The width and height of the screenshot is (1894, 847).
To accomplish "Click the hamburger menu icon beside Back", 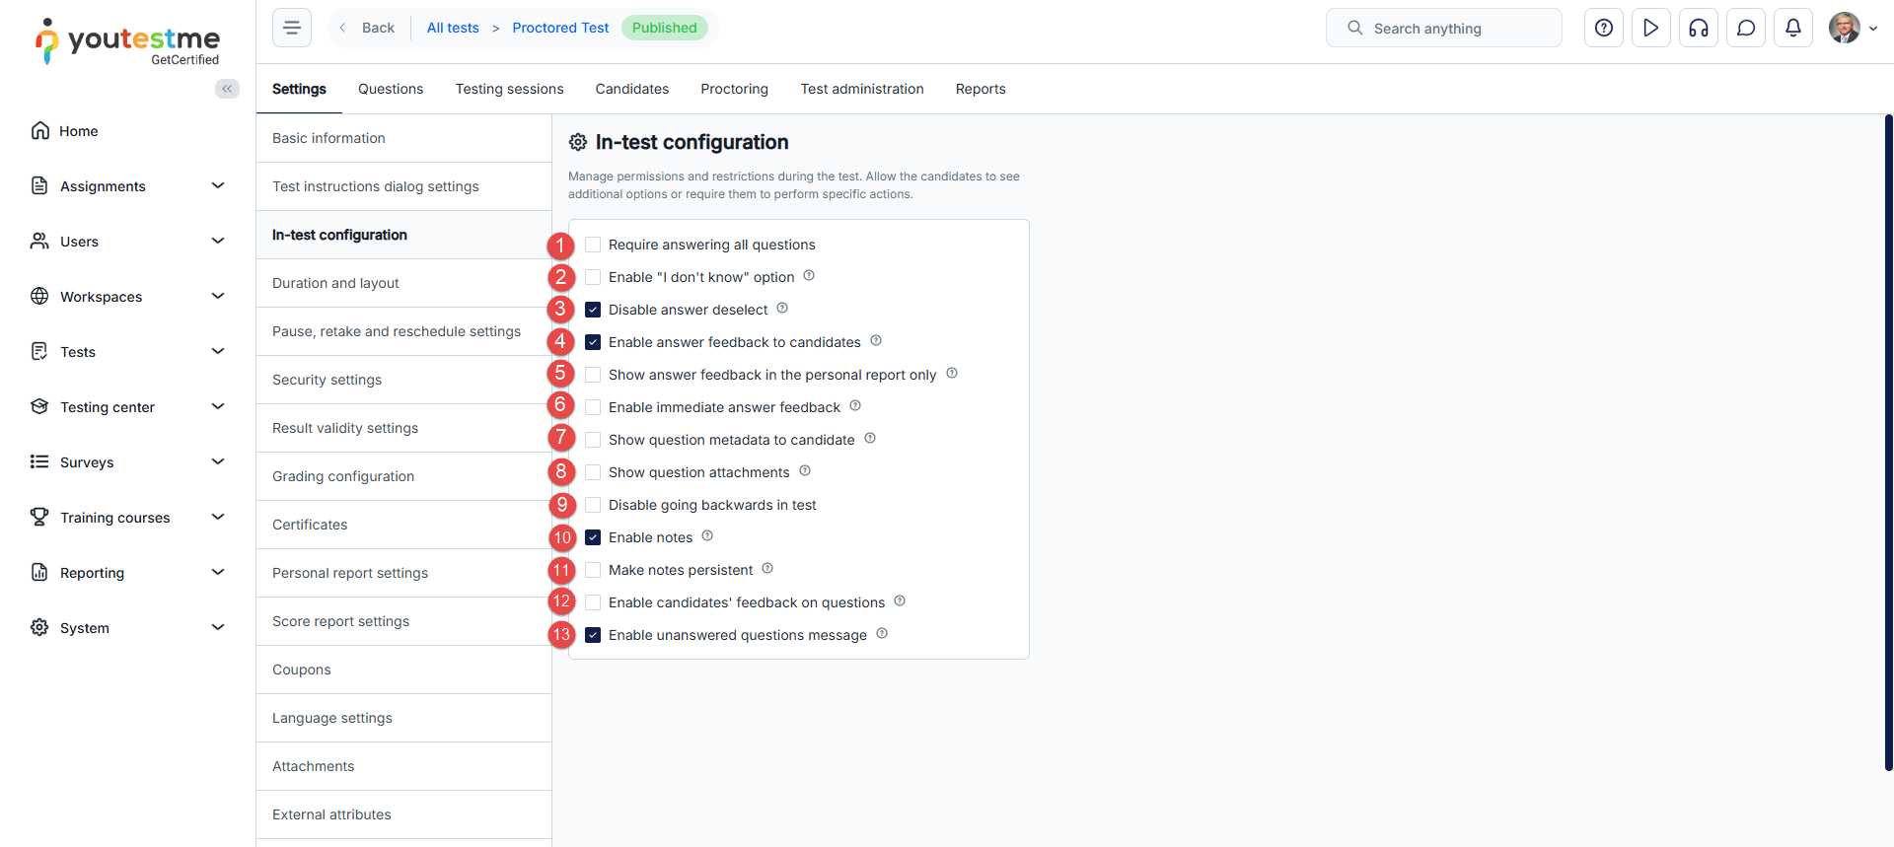I will click(x=292, y=28).
